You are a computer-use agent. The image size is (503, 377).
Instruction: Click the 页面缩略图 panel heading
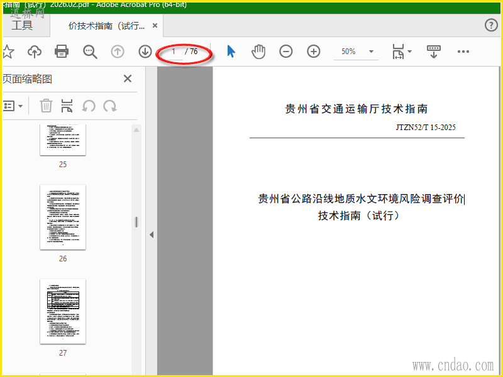(x=28, y=79)
